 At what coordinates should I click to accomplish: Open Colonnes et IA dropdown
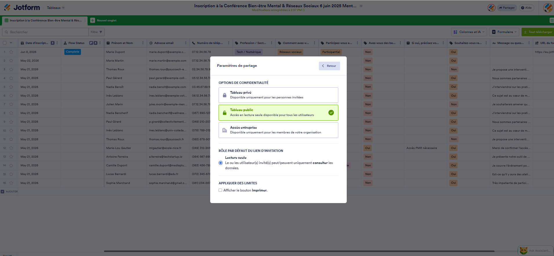(x=469, y=32)
